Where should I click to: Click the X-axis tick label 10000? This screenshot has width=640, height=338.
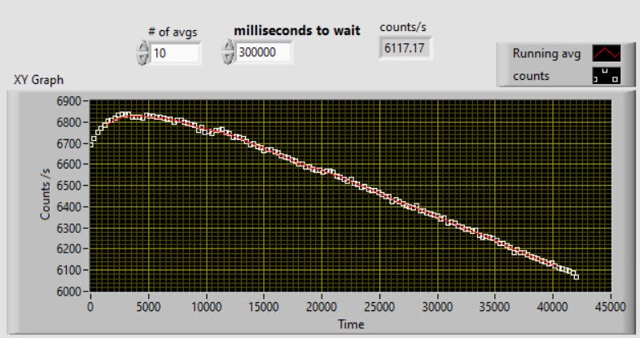pyautogui.click(x=206, y=307)
